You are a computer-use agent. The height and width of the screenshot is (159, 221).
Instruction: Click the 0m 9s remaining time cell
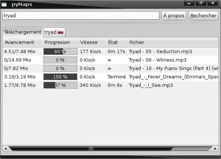coord(115,85)
